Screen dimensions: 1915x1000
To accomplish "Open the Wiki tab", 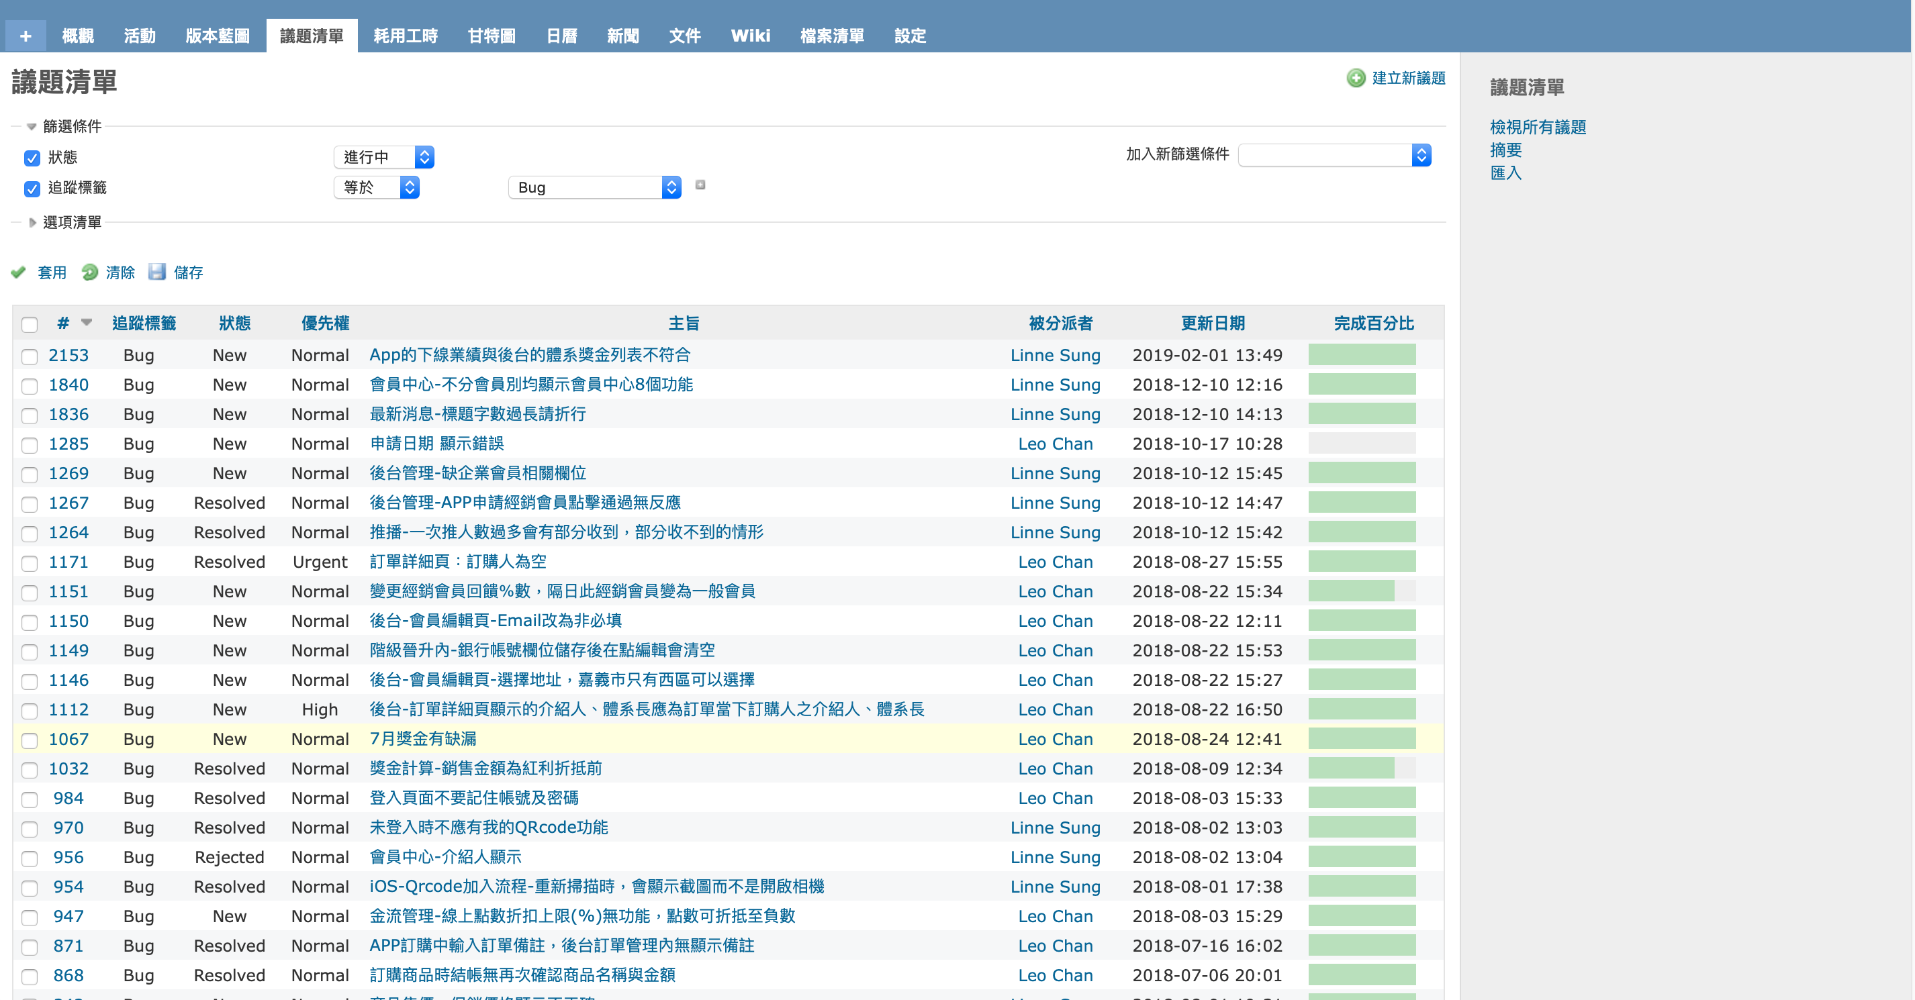I will pos(750,36).
